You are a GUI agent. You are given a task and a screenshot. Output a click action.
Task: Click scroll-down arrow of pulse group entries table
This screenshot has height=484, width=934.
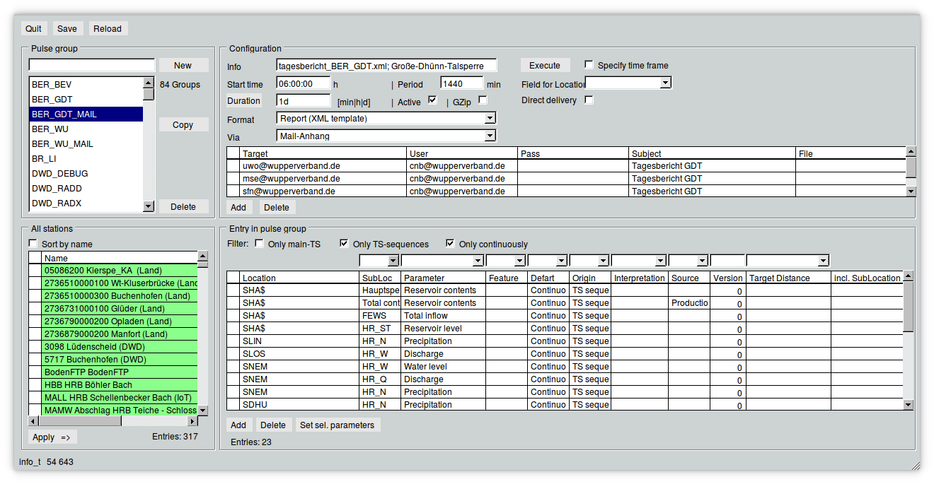[909, 405]
